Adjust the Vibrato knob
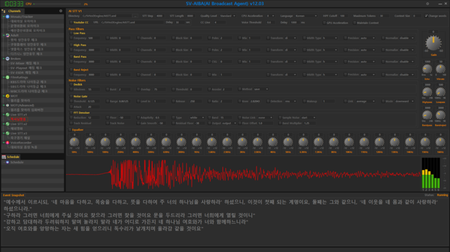The height and width of the screenshot is (252, 450). click(440, 69)
